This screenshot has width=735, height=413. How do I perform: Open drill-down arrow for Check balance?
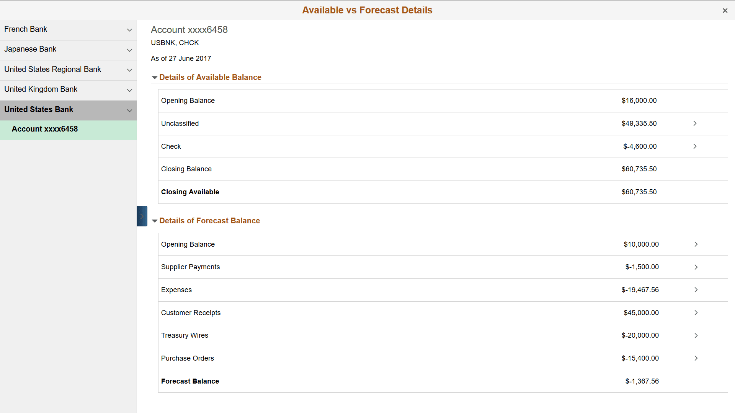[x=695, y=146]
